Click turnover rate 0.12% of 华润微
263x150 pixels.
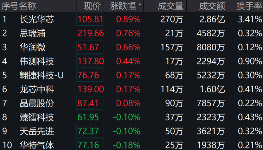250,47
